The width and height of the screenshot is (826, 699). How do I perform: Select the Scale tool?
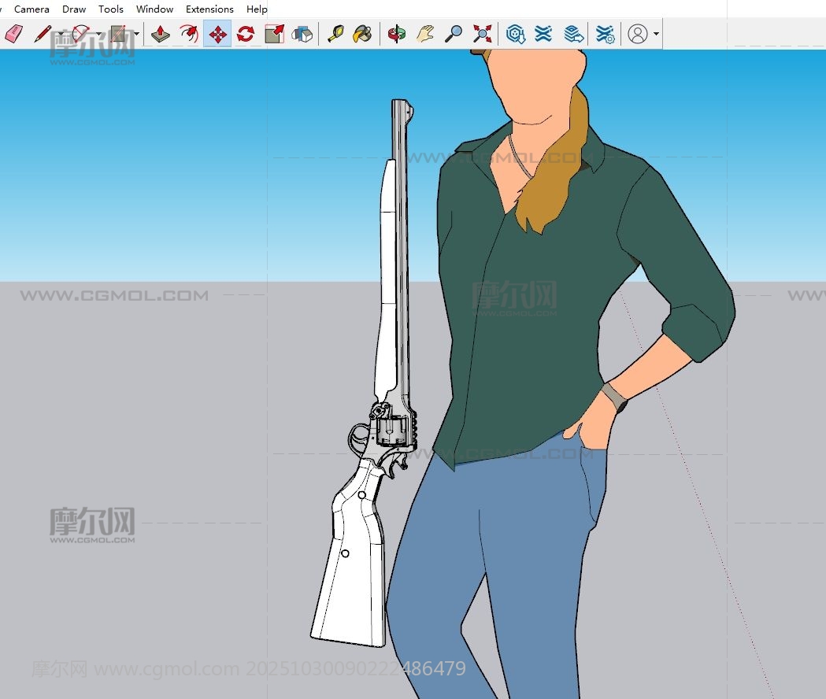click(x=274, y=34)
